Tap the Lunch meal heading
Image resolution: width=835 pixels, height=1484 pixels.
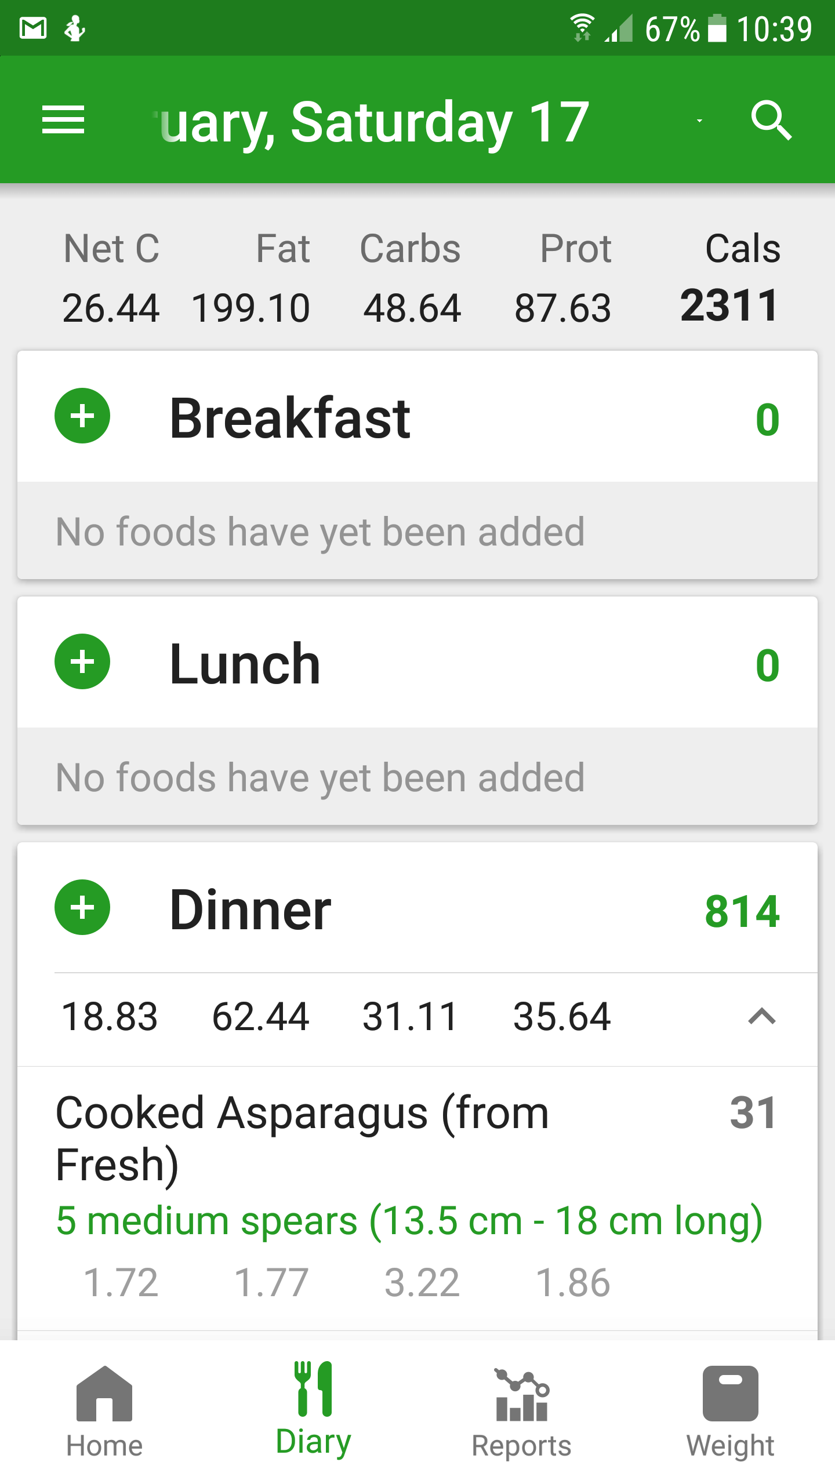pos(245,664)
